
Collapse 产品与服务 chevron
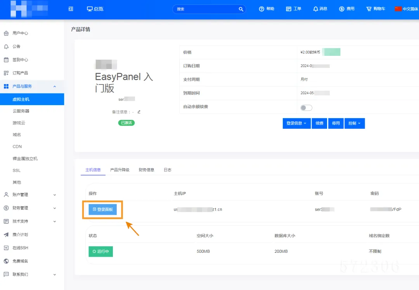click(x=55, y=86)
